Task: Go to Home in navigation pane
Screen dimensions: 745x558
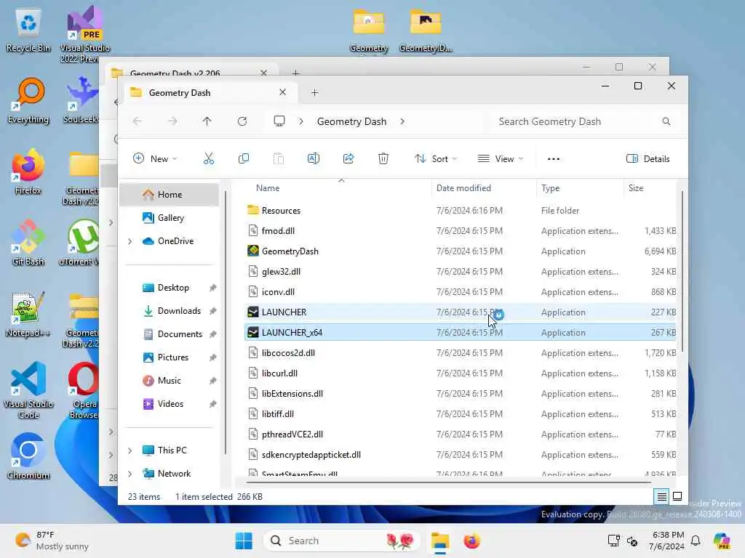Action: [169, 195]
